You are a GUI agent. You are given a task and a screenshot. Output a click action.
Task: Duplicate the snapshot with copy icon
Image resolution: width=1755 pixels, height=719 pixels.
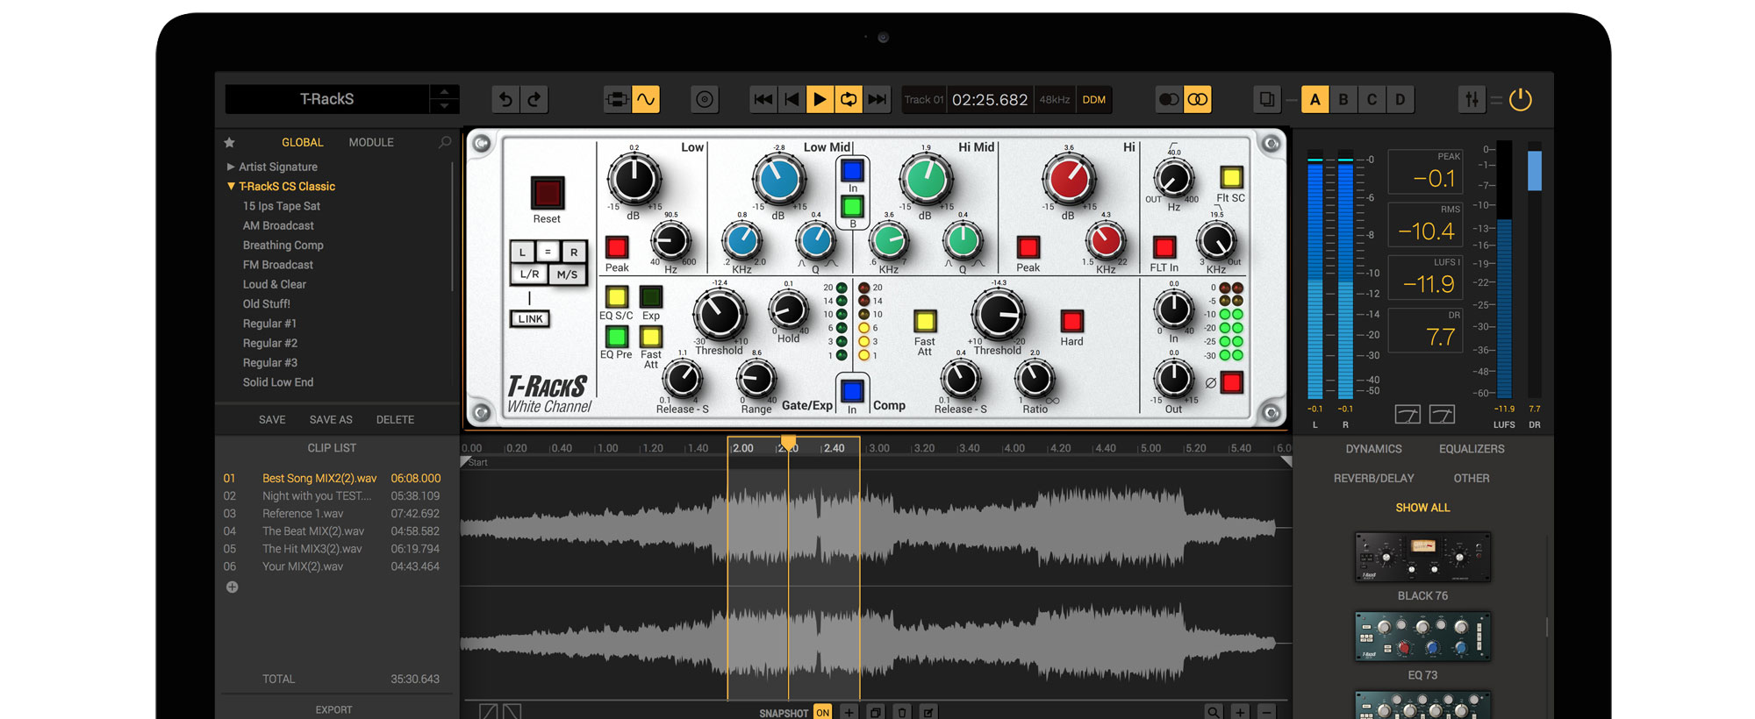pos(875,712)
